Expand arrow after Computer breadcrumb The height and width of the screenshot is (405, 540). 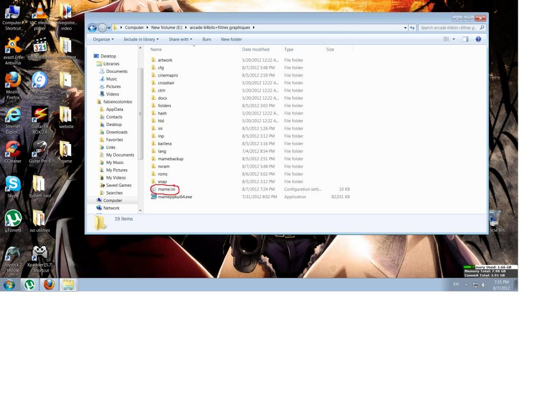pyautogui.click(x=147, y=27)
